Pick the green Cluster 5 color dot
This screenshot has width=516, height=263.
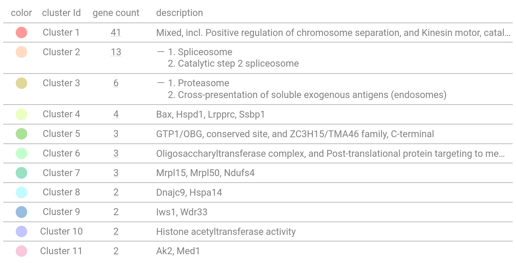click(21, 134)
